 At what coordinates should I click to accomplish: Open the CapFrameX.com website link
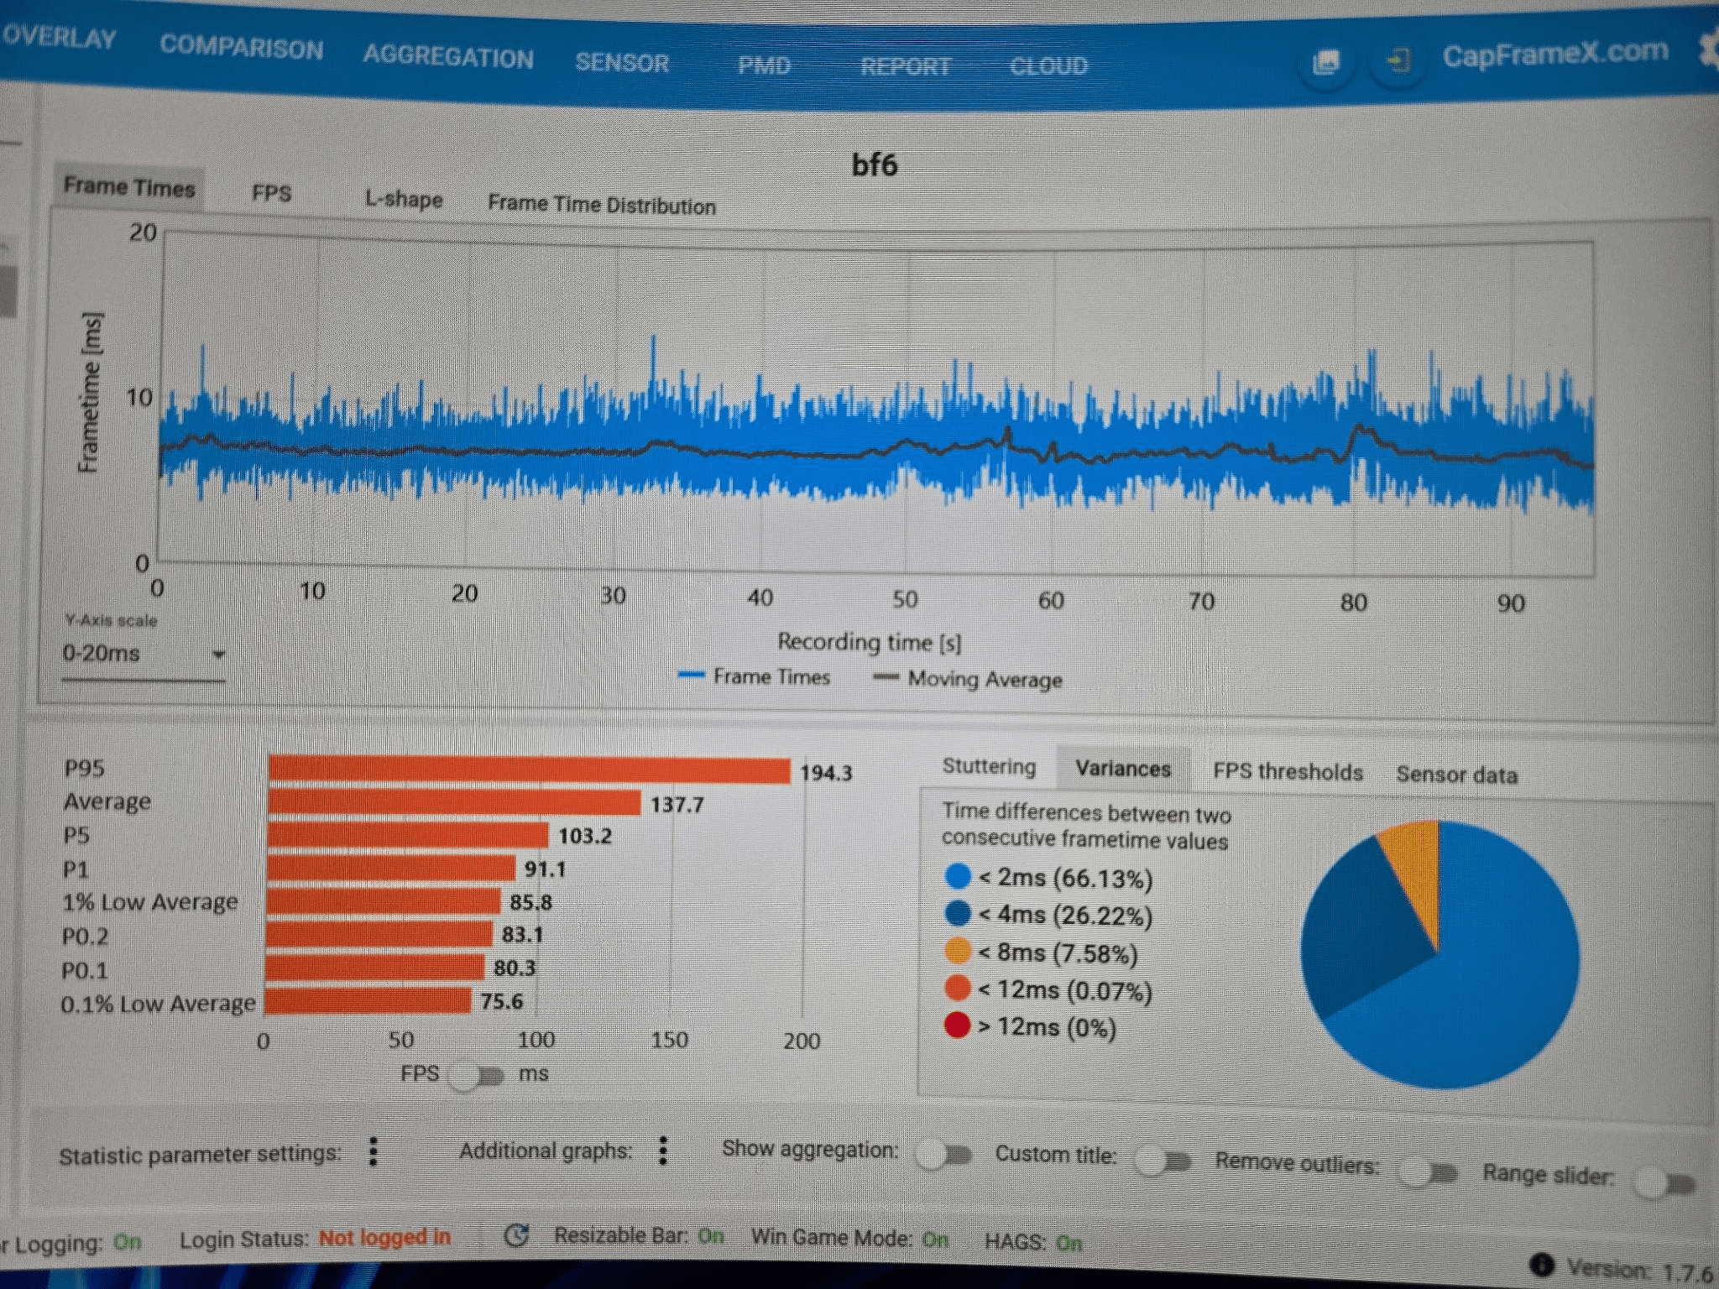1554,53
